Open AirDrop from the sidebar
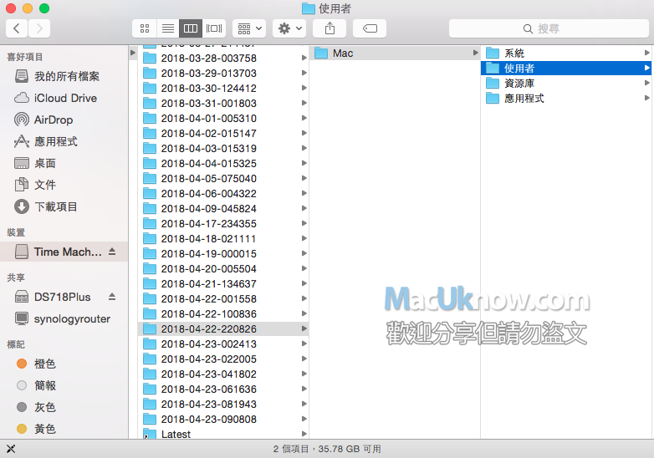Viewport: 654px width, 458px height. 54,120
